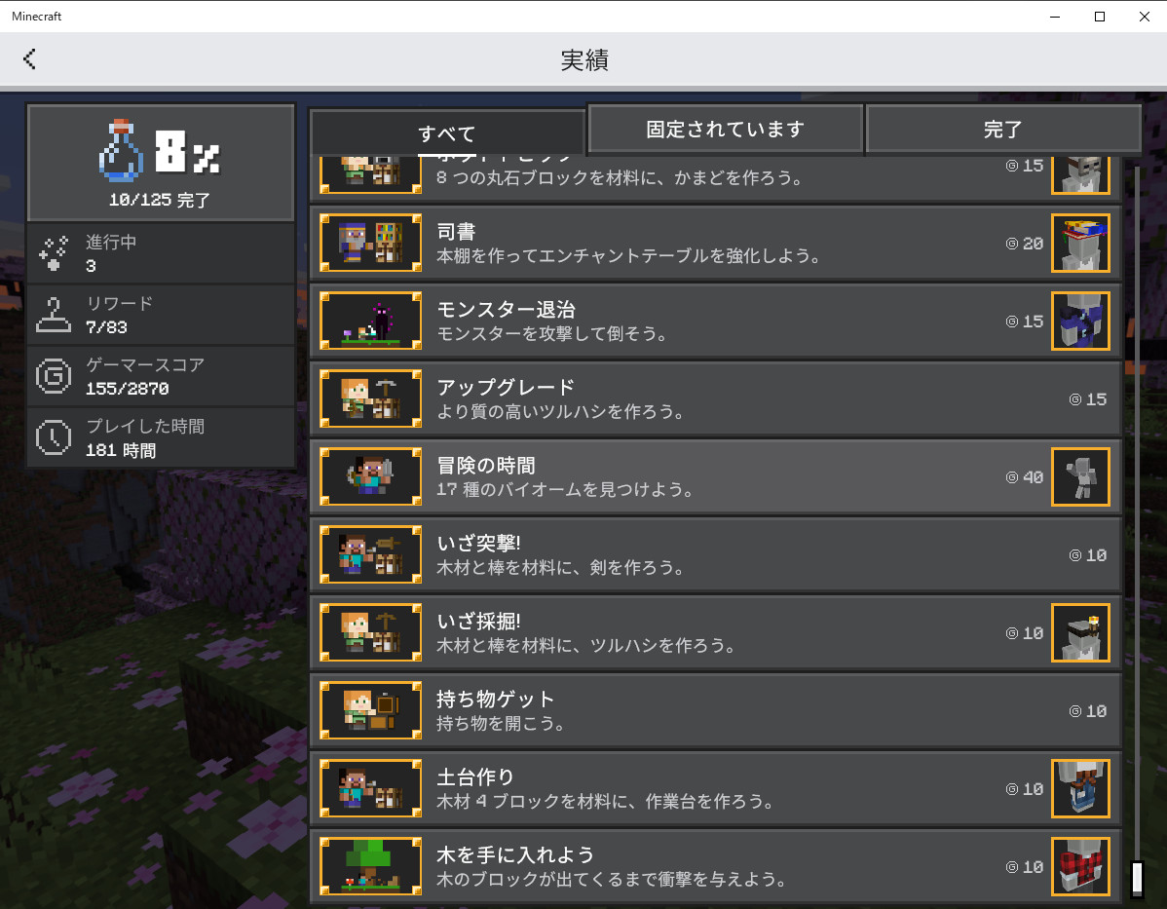1167x909 pixels.
Task: Select the 進行中 sparkle icon
Action: [x=54, y=253]
